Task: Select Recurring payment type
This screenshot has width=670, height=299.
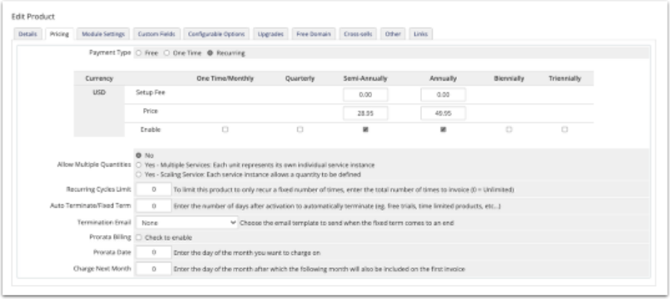Action: coord(210,53)
